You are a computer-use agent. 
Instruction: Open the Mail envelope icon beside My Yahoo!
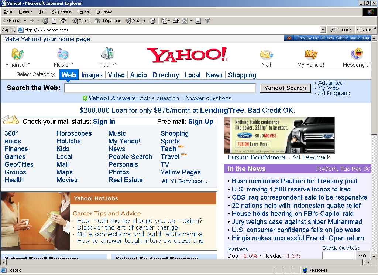(x=266, y=55)
